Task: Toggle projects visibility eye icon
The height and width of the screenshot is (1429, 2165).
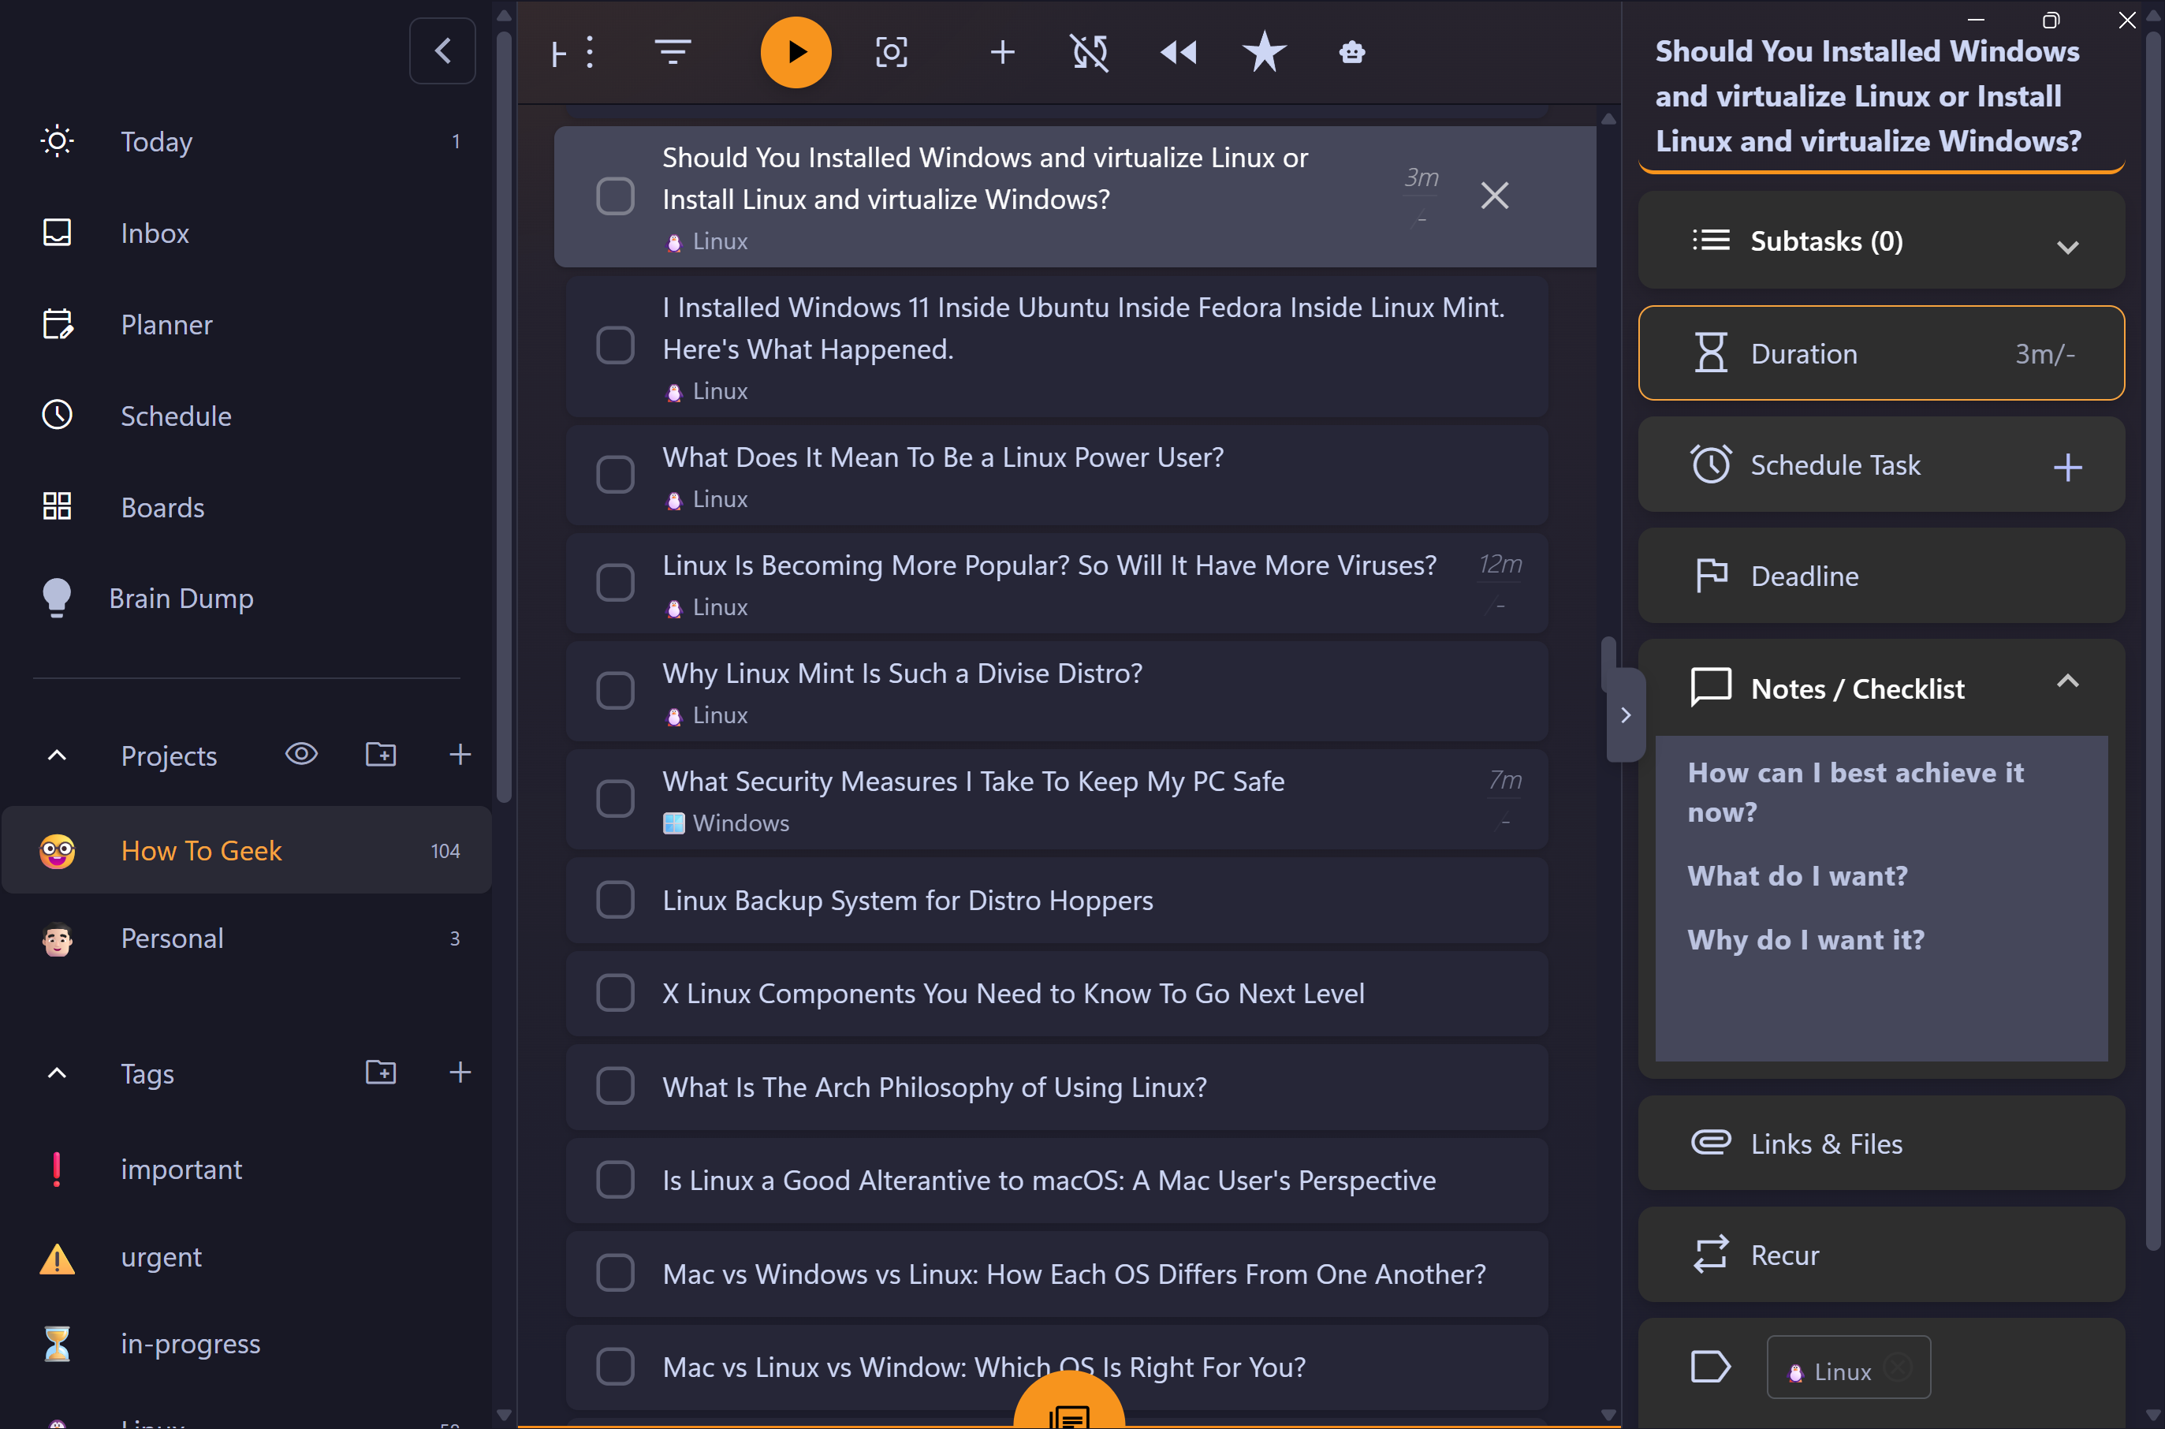Action: coord(300,754)
